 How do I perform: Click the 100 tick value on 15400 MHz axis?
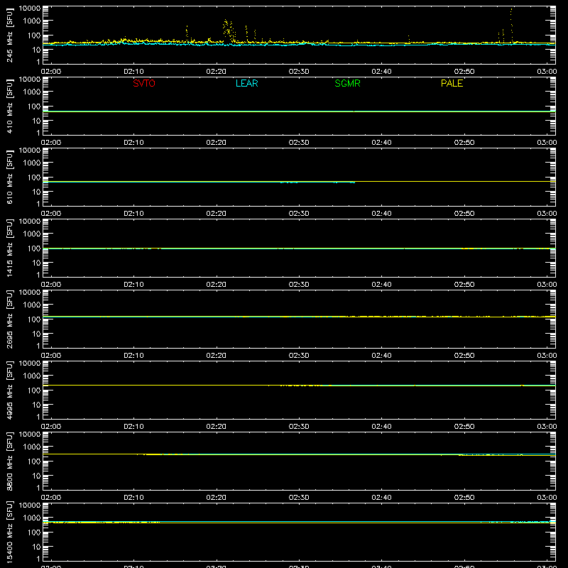(34, 532)
